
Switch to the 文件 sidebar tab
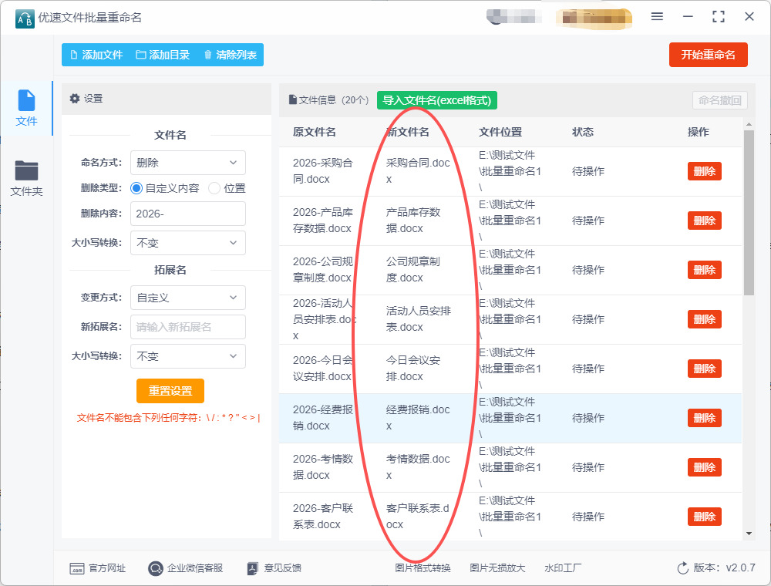pyautogui.click(x=26, y=108)
